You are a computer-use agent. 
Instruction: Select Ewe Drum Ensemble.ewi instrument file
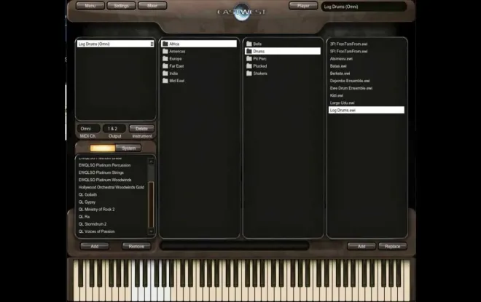click(351, 88)
